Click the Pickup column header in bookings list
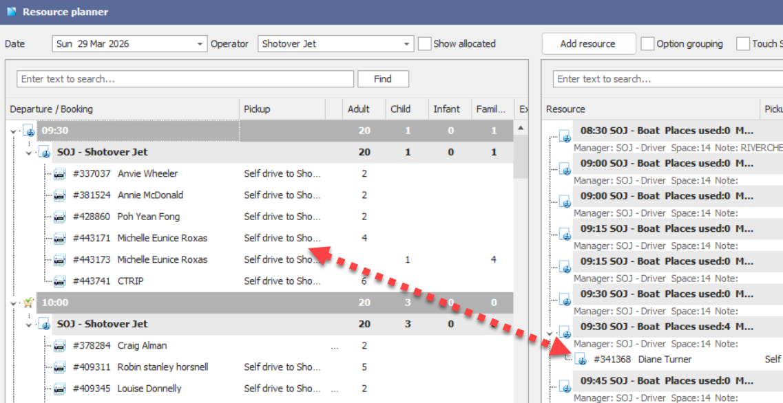783x403 pixels. (x=282, y=109)
